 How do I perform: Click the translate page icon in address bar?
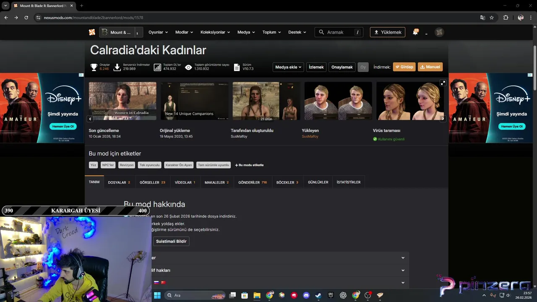pyautogui.click(x=482, y=18)
